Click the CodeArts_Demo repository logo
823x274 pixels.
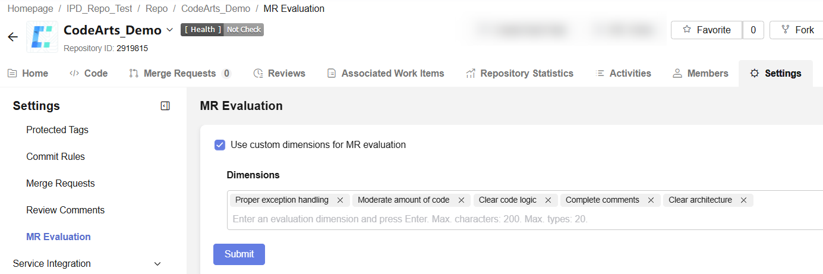point(42,37)
